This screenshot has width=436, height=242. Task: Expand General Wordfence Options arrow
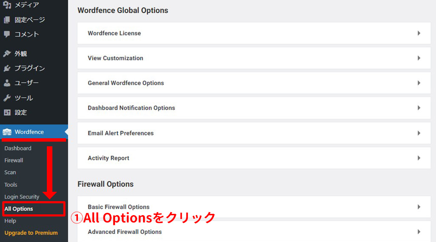point(419,83)
